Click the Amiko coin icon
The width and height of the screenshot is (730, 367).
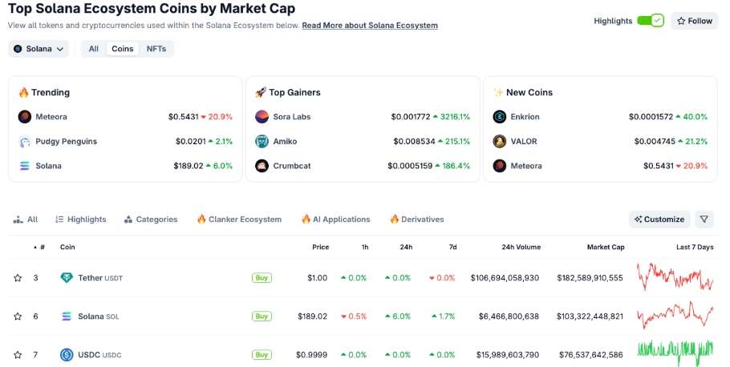(262, 142)
